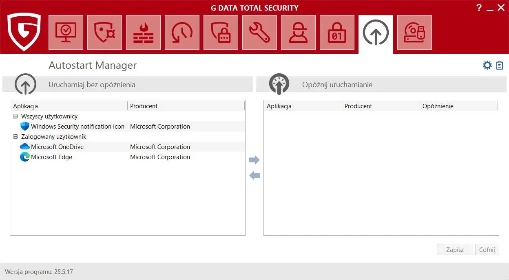Sort by the Opóźnienie column header
The image size is (509, 280).
(438, 106)
